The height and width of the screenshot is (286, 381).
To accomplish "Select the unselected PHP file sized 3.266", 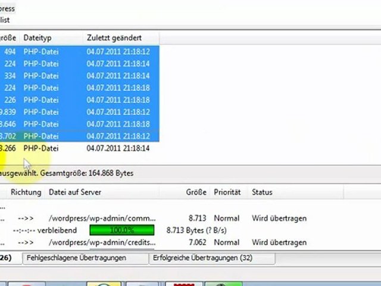I will click(x=40, y=148).
